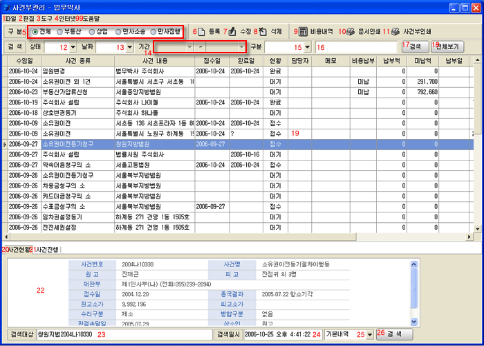The width and height of the screenshot is (484, 346).
Task: Click the 문서인쇄 document print icon
Action: 351,32
